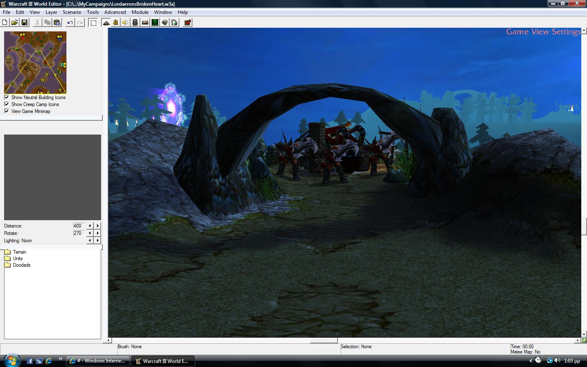Image resolution: width=587 pixels, height=367 pixels.
Task: Open the Sound Editor module
Action: tap(126, 22)
